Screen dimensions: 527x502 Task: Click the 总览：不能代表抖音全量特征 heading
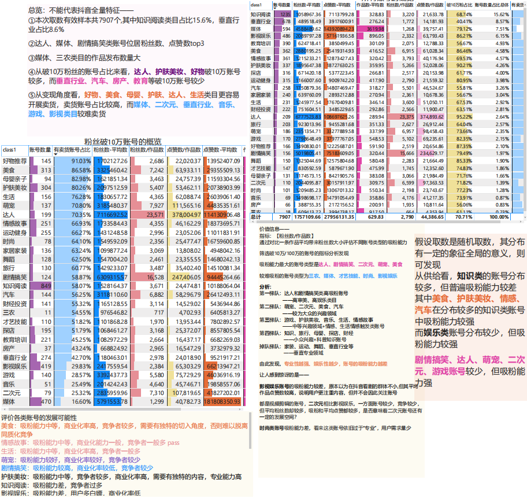coord(81,10)
